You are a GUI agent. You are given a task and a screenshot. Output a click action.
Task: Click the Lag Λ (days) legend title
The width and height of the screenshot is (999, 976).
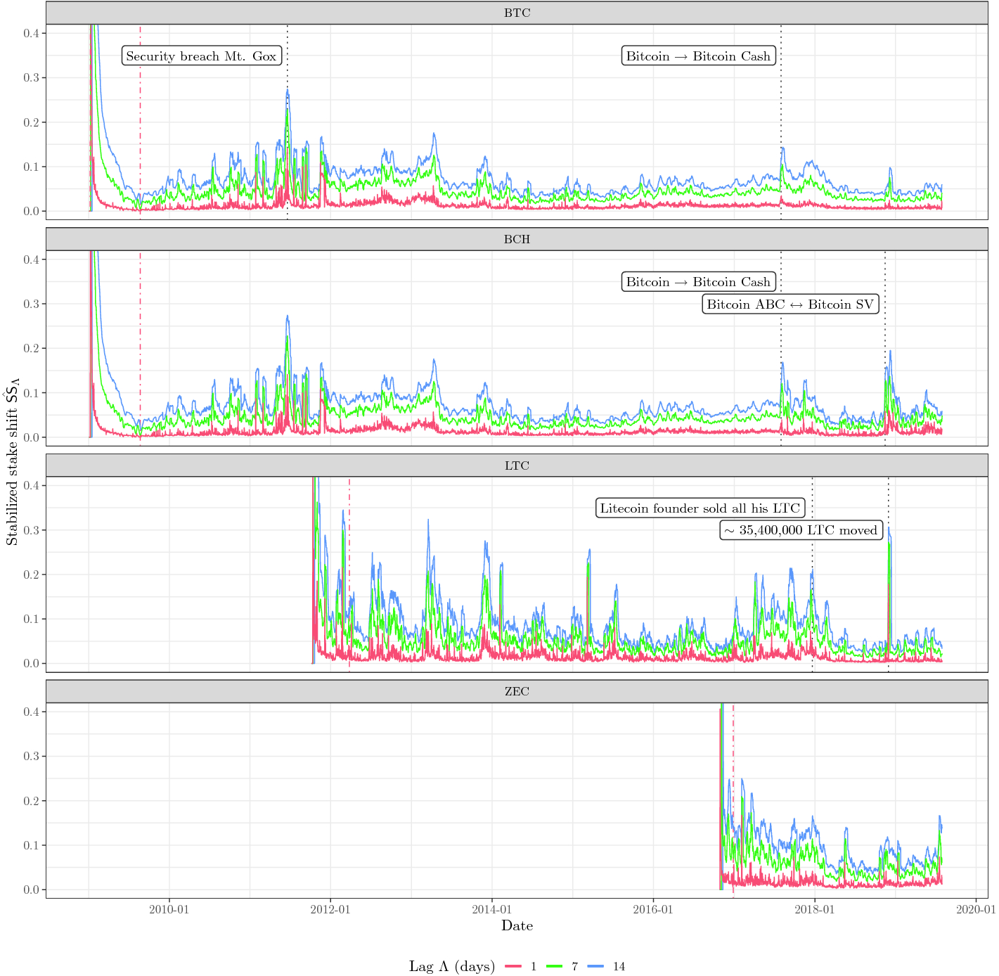(452, 967)
